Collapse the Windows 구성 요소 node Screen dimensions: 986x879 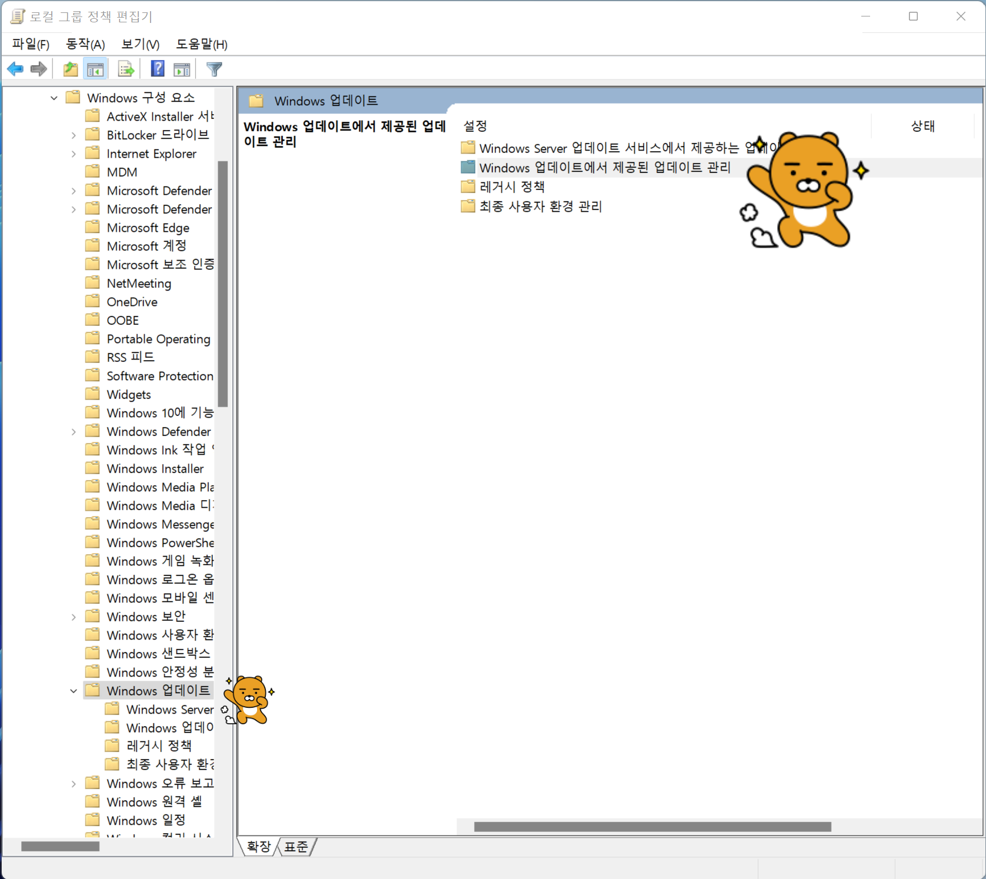pyautogui.click(x=54, y=98)
